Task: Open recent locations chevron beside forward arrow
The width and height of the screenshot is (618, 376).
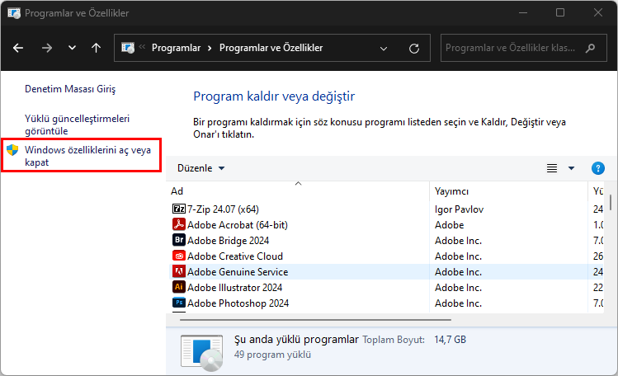Action: click(x=72, y=48)
